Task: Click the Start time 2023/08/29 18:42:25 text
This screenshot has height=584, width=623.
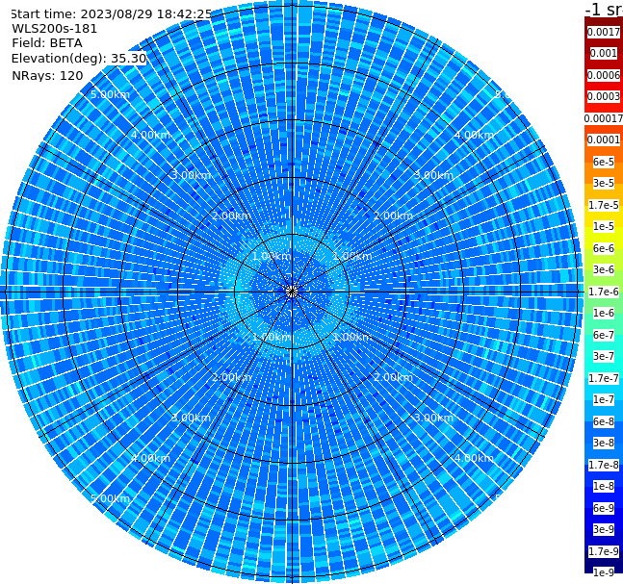Action: (112, 14)
